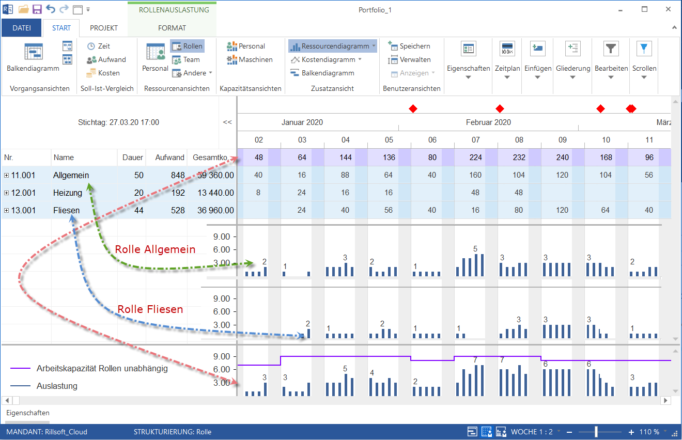This screenshot has height=440, width=682.
Task: Click the Maschinen capacity view
Action: click(250, 59)
